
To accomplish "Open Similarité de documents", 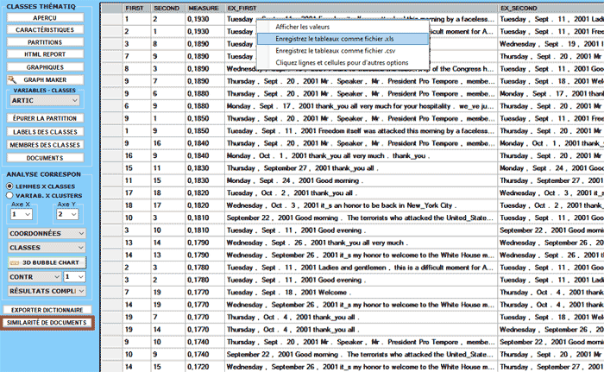I will tap(47, 323).
